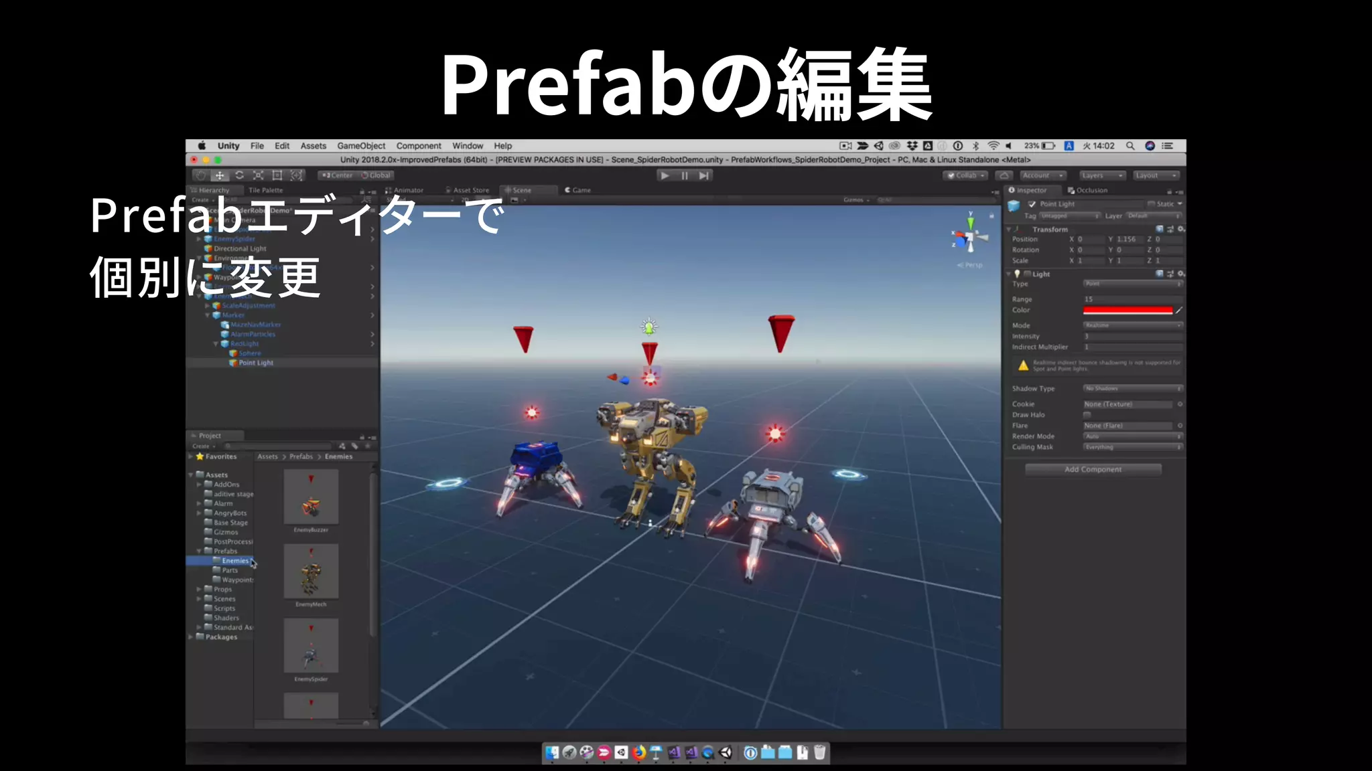Select the EnemyMech prefab thumbnail

[x=311, y=572]
